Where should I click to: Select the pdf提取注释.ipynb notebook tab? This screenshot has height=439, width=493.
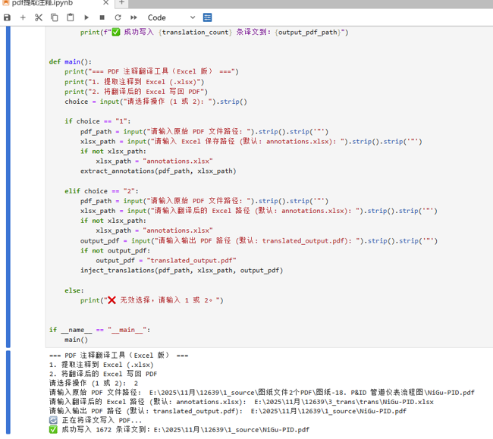tap(52, 3)
